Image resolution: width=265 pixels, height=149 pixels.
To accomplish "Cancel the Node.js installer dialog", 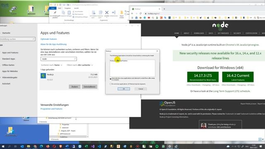I will click(141, 89).
